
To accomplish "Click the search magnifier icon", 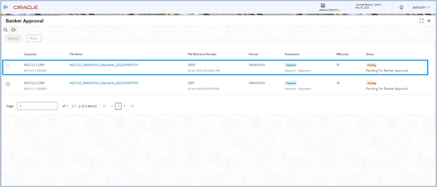I will pyautogui.click(x=5, y=30).
